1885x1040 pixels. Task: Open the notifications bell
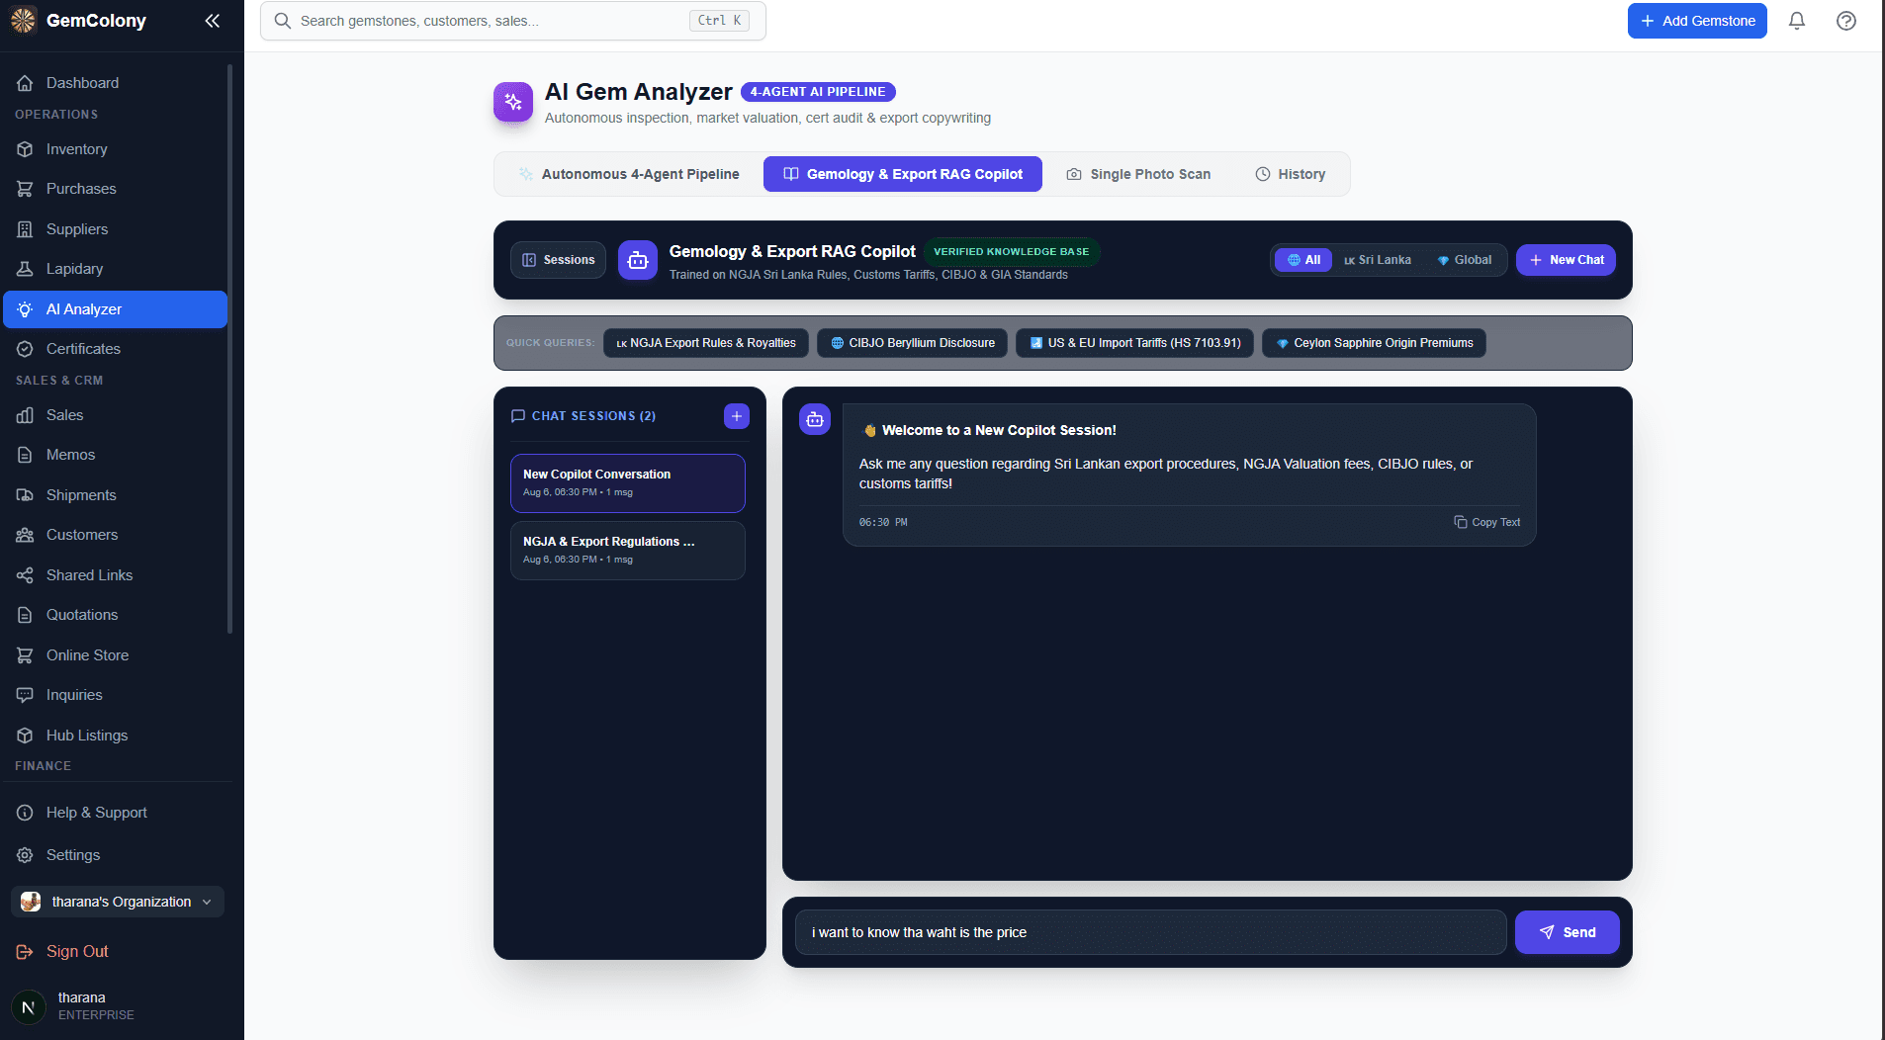pos(1797,21)
